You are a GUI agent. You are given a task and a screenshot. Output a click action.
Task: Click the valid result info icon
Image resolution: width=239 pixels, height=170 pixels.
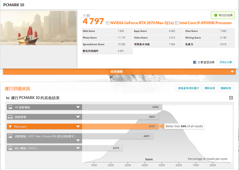[x=215, y=15]
